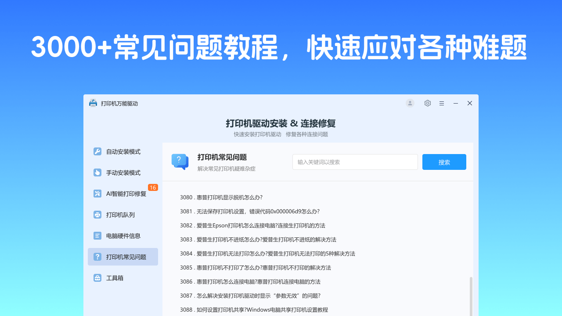Open the settings gear icon
562x316 pixels.
pyautogui.click(x=427, y=103)
